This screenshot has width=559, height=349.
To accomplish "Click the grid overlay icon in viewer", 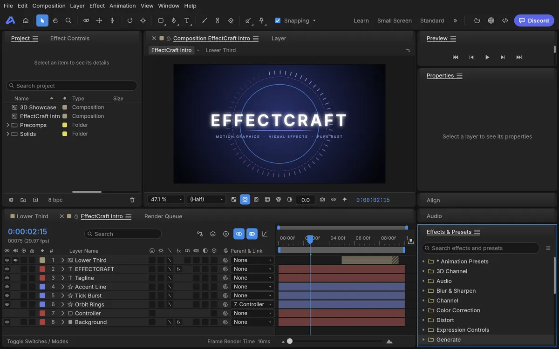I will 267,200.
